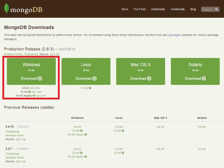Download Windows 64-bit zip
The width and height of the screenshot is (224, 168).
pos(32,88)
